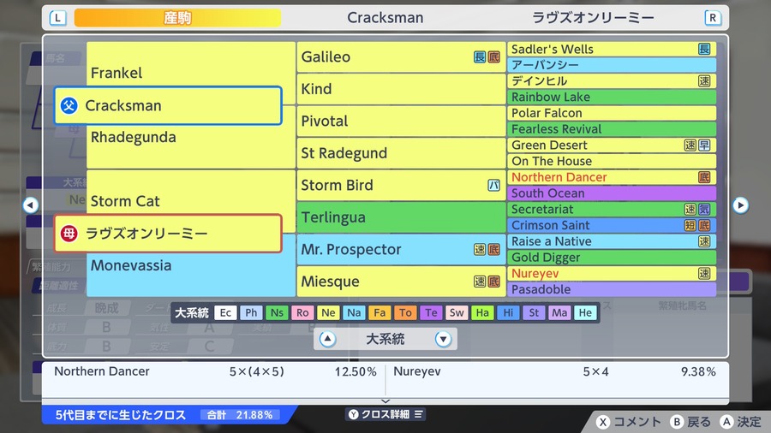Select the He lineage swatch
The height and width of the screenshot is (433, 771).
[585, 312]
